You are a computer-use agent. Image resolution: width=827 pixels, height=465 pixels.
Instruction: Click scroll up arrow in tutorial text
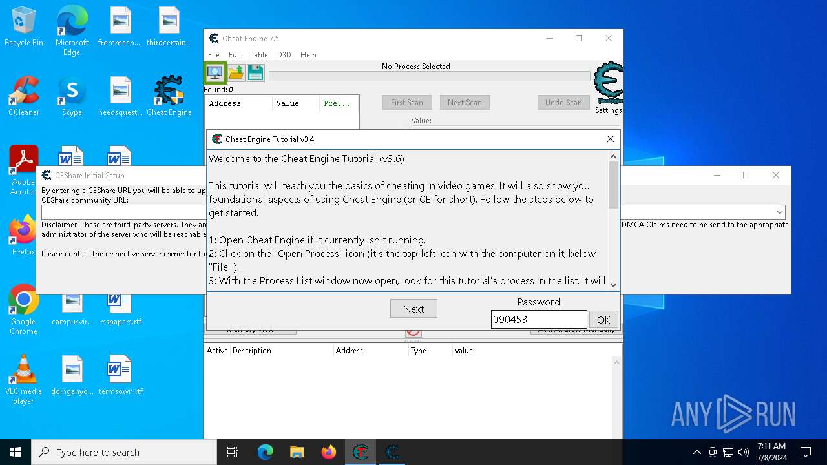[x=613, y=156]
